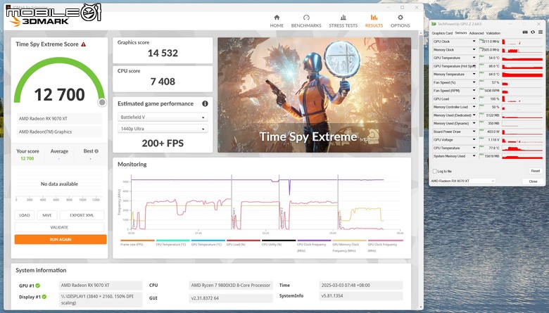The height and width of the screenshot is (313, 549).
Task: Click the Monitoring frequency chart
Action: tap(265, 202)
